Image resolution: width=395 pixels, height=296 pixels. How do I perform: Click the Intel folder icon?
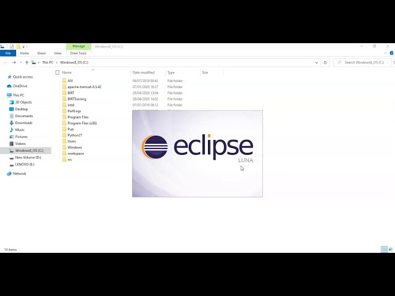(x=64, y=105)
